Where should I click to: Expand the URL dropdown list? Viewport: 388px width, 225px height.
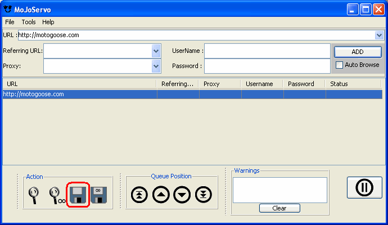click(379, 35)
